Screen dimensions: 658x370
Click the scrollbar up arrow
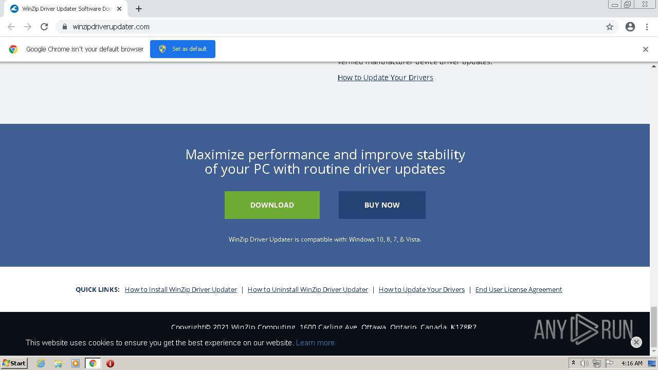coord(654,66)
